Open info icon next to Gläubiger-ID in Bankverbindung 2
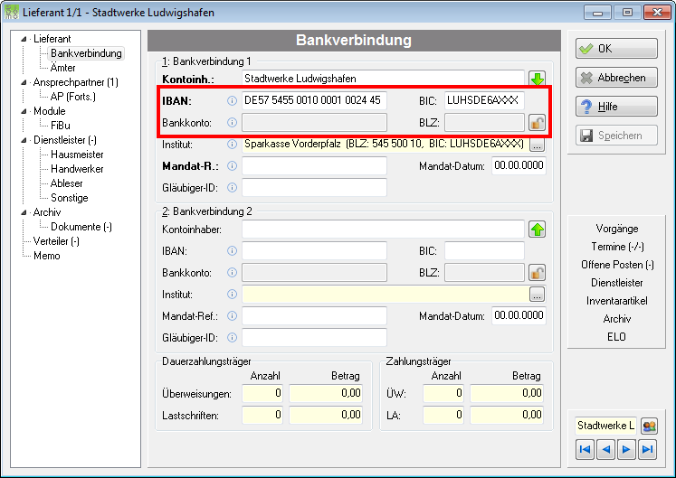Screen dimensions: 676x478 [232, 338]
